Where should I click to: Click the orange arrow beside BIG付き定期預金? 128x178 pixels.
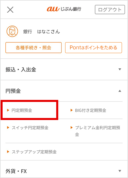(71, 110)
